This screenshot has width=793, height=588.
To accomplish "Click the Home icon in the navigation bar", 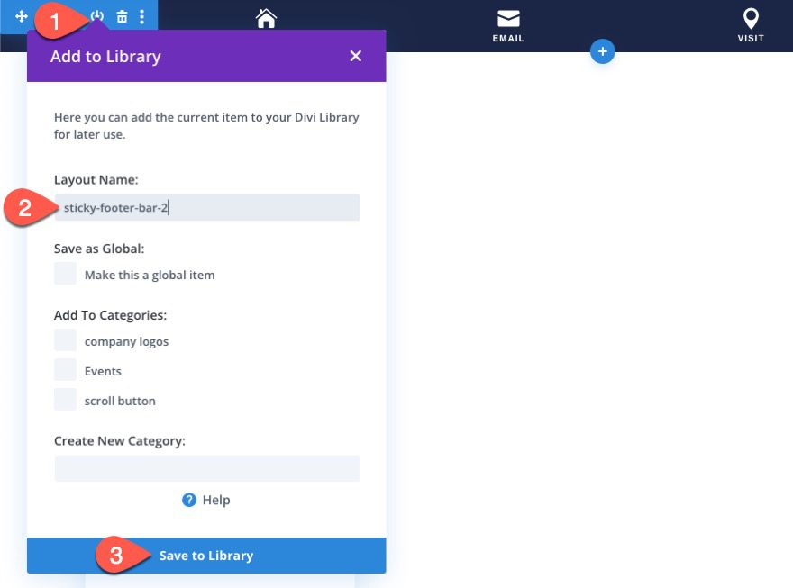I will click(265, 18).
